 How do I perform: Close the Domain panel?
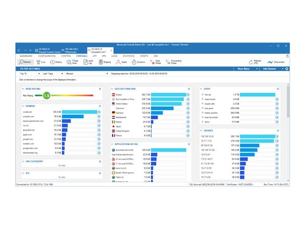100,106
